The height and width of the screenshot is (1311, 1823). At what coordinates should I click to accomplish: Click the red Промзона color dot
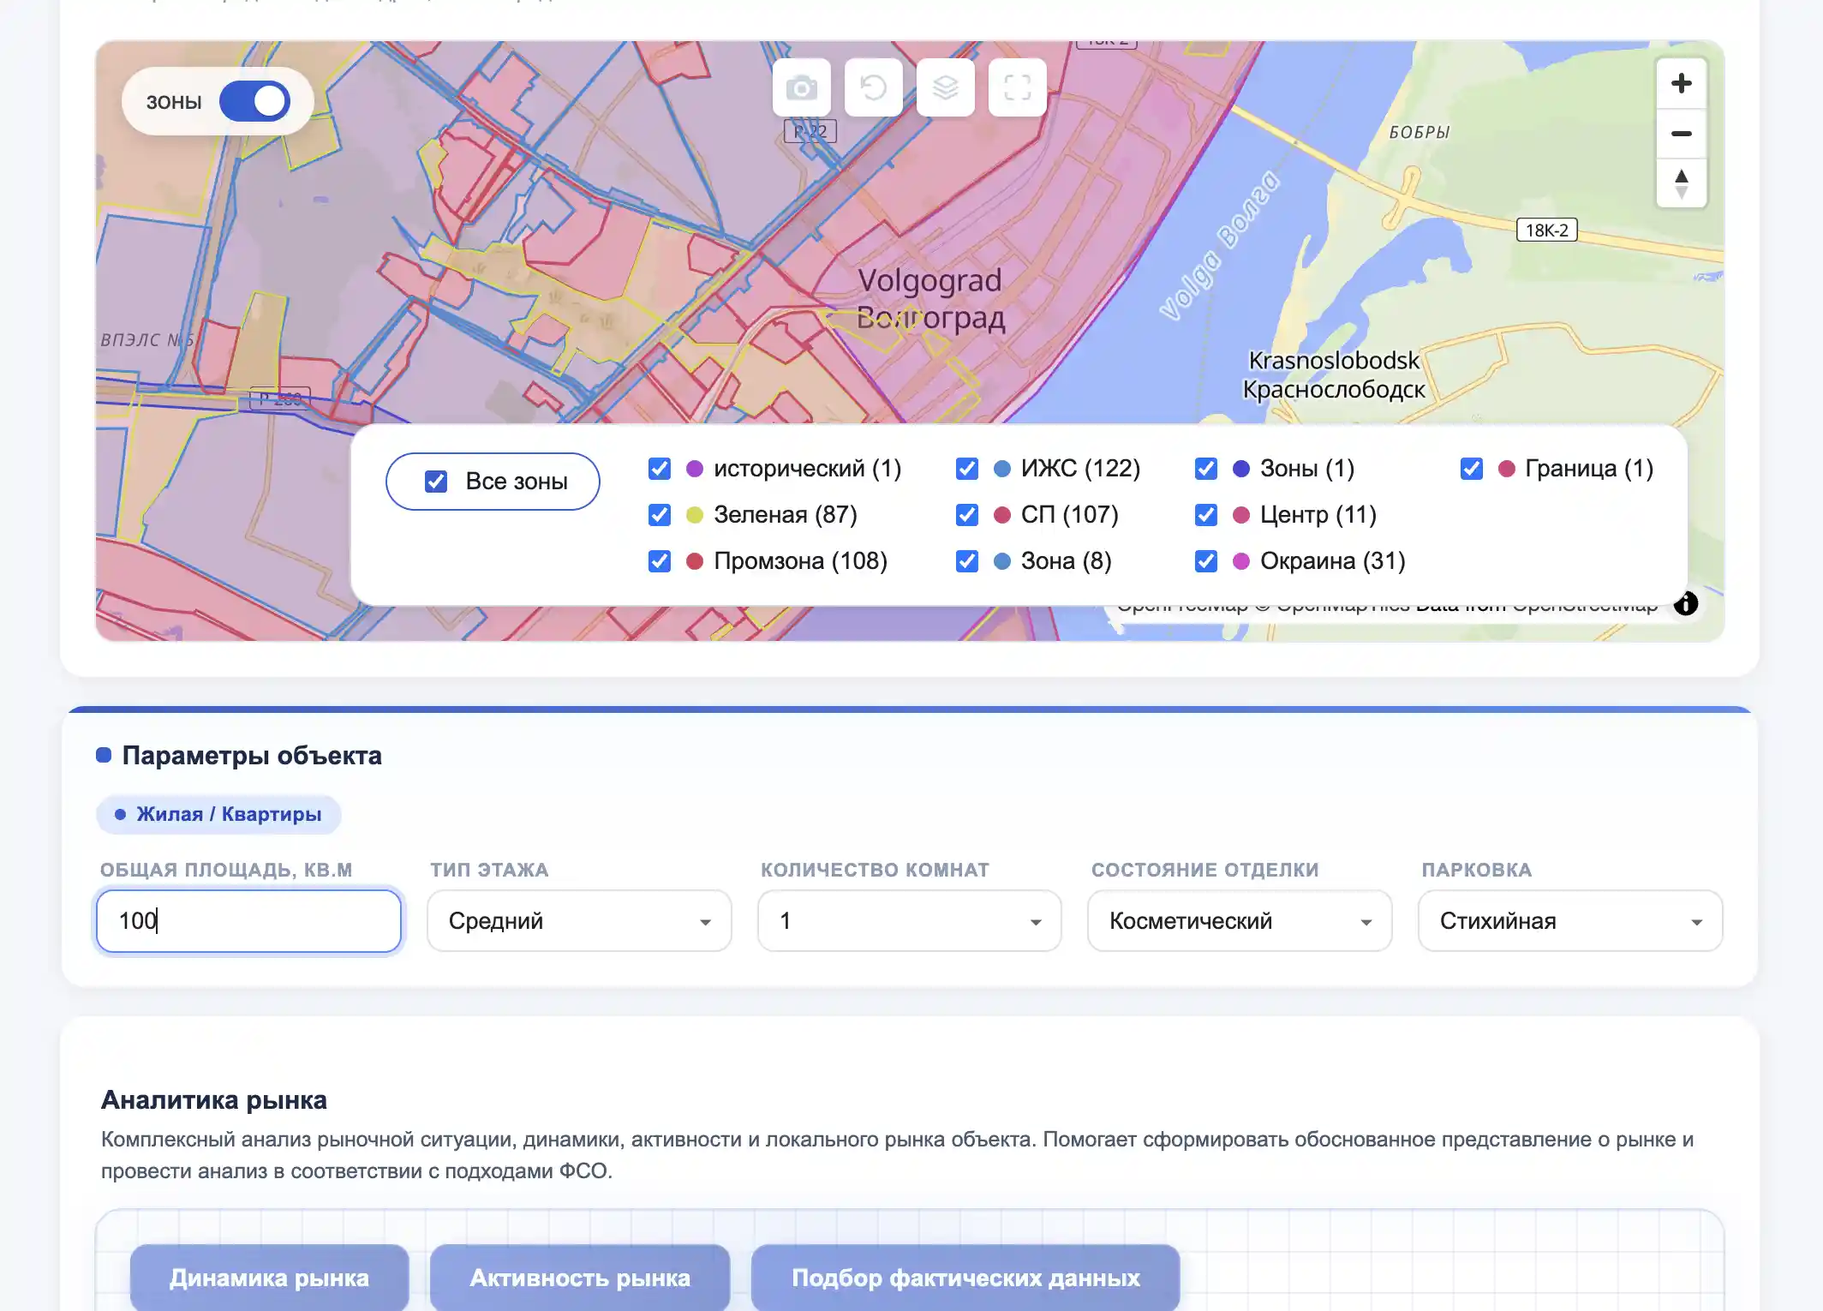695,561
